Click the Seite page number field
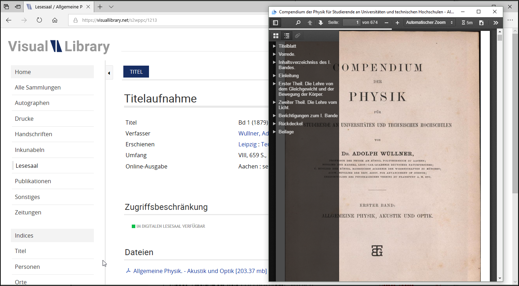Screen dimensions: 519x286 [x=351, y=22]
